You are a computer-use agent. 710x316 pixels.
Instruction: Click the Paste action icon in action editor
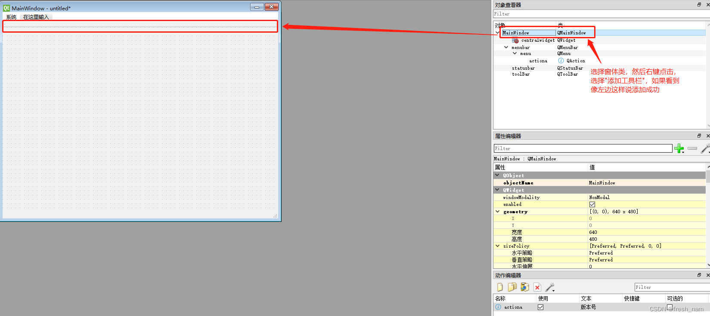click(524, 287)
